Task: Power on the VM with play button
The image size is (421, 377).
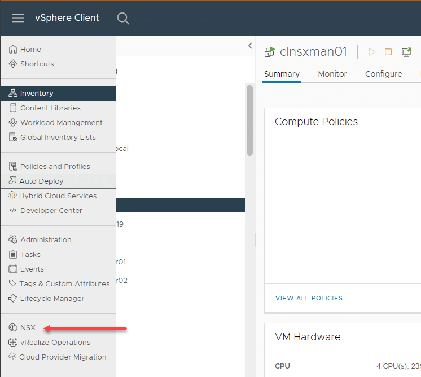Action: pyautogui.click(x=372, y=52)
